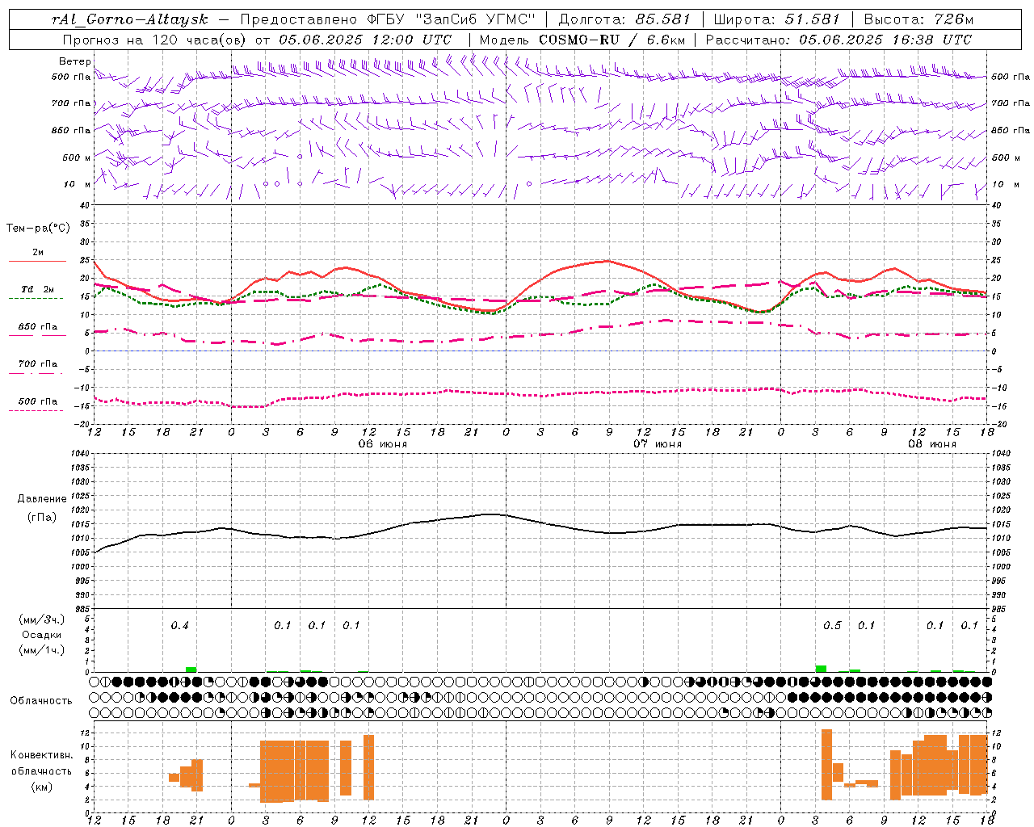This screenshot has height=827, width=1034.
Task: Click the Давление panel label
Action: click(x=41, y=499)
